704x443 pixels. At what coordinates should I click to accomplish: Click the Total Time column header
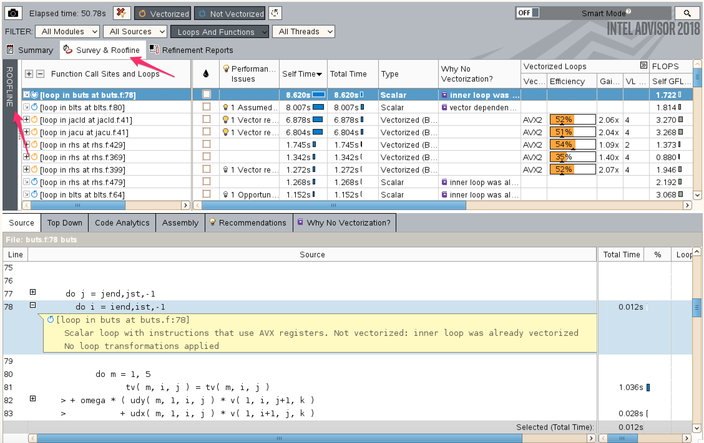coord(353,74)
